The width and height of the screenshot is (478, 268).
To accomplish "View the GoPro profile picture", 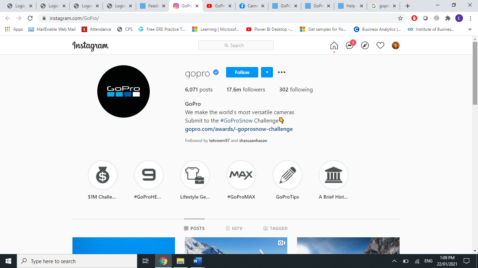I will tap(124, 91).
